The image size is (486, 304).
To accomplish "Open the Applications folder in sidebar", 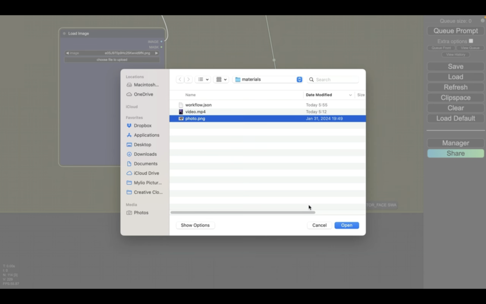I will [146, 135].
